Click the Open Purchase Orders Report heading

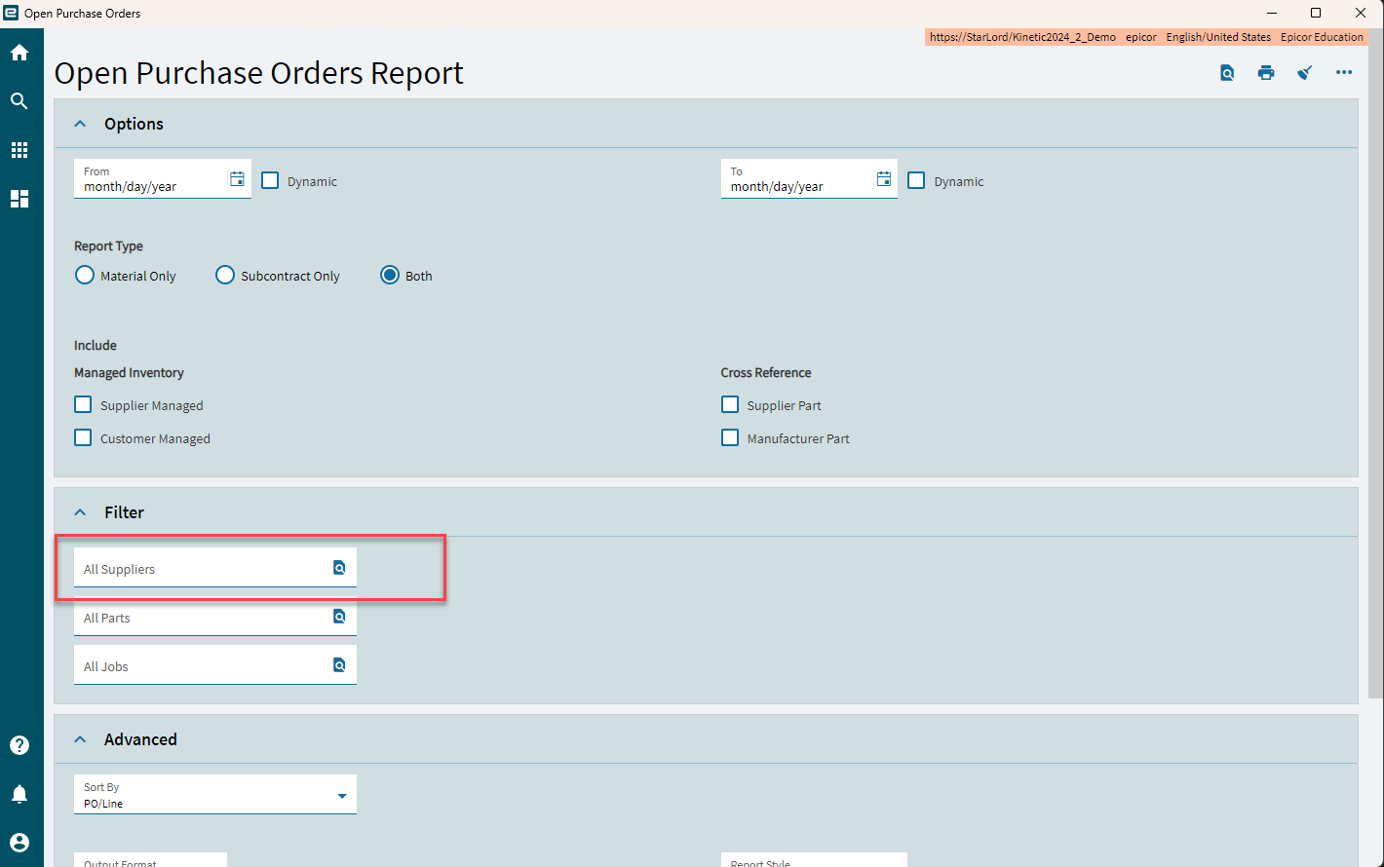[x=259, y=73]
